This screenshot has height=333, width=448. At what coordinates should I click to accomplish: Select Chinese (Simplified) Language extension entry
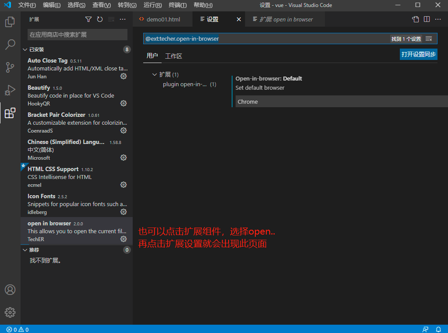(77, 149)
